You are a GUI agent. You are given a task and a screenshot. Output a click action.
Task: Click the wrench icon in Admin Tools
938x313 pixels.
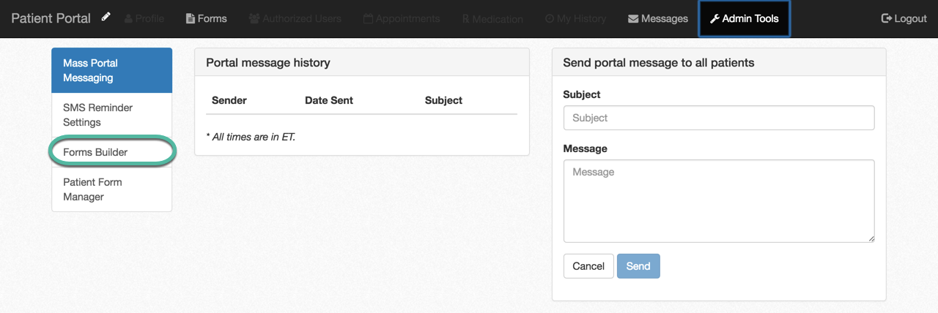714,19
